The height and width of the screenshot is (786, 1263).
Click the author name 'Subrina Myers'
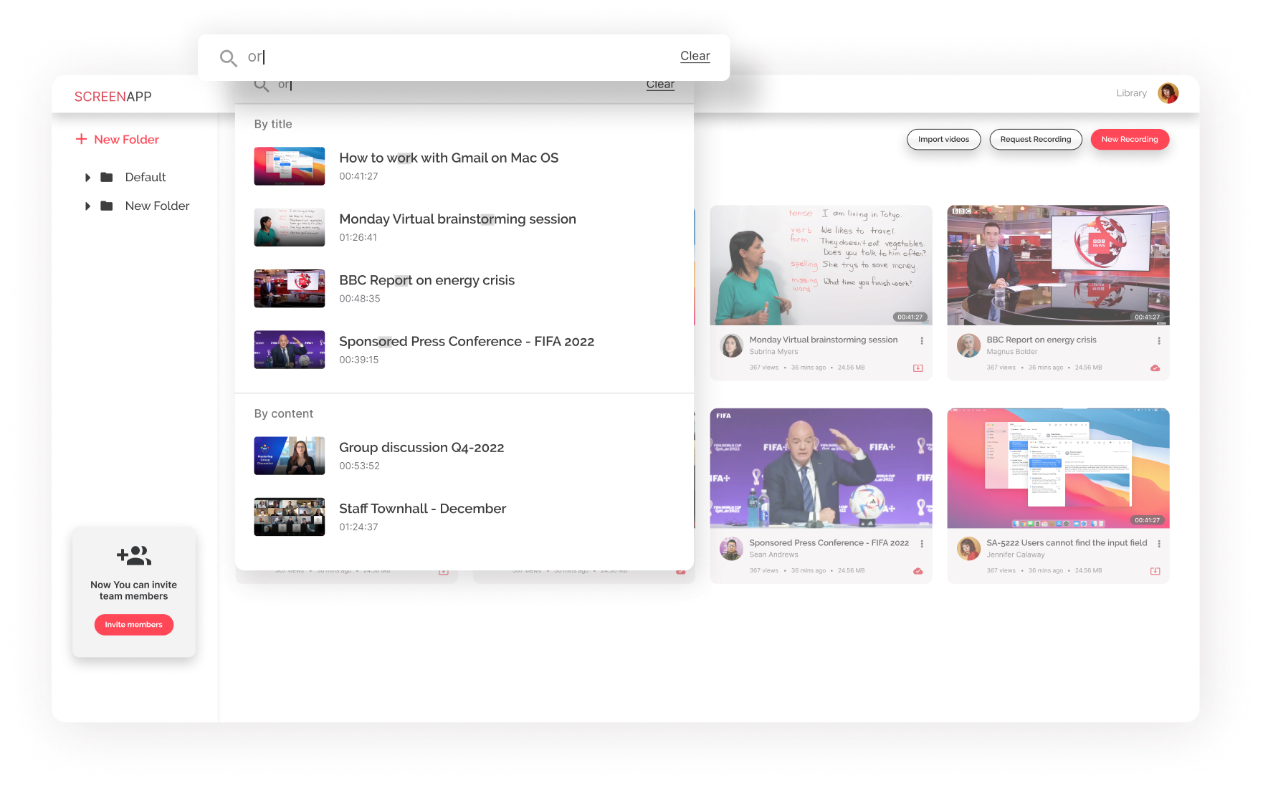[773, 352]
